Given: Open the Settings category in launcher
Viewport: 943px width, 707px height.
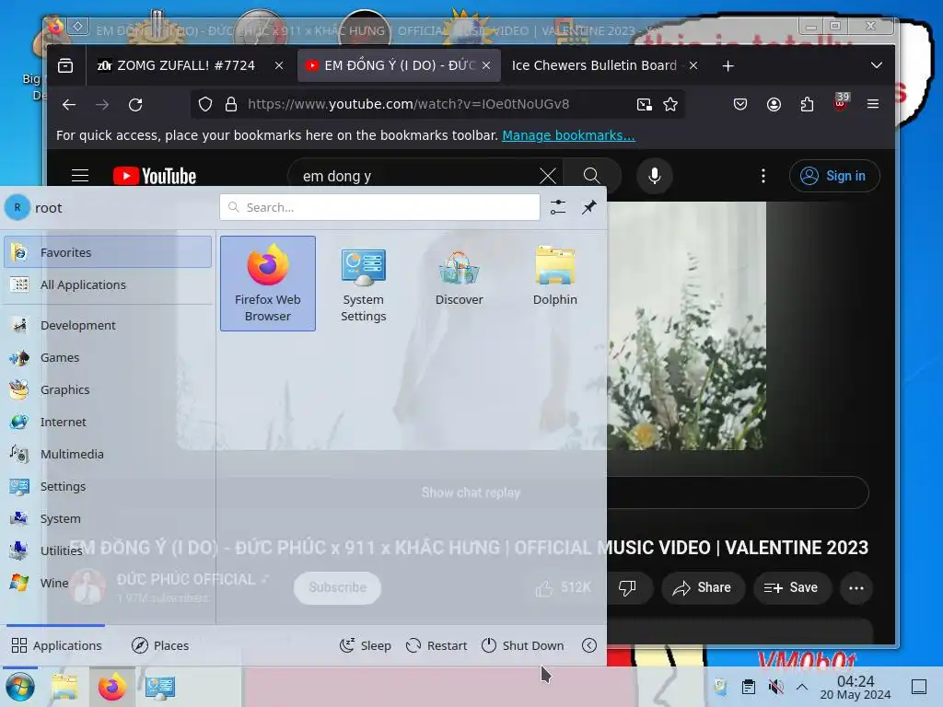Looking at the screenshot, I should click(x=108, y=486).
